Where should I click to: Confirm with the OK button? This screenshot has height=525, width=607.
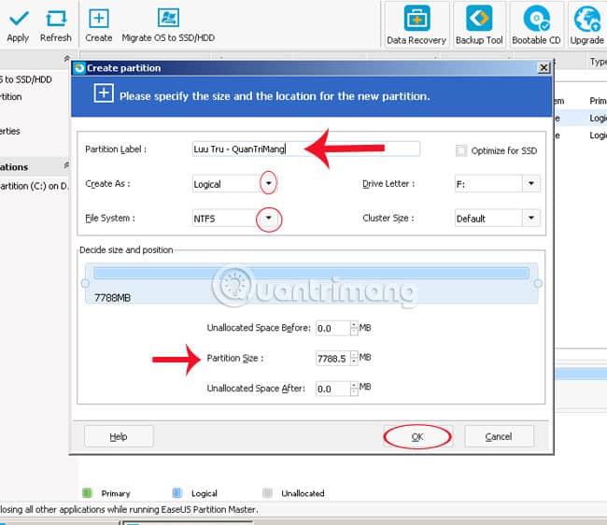417,437
